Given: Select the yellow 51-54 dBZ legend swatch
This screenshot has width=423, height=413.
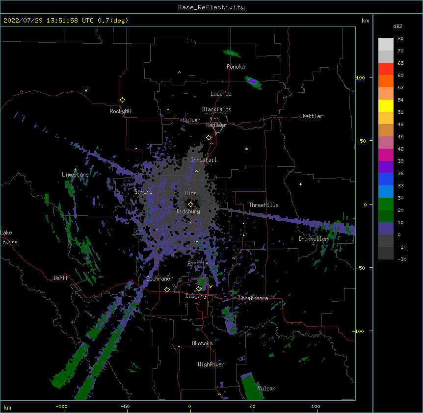Looking at the screenshot, I should point(386,105).
